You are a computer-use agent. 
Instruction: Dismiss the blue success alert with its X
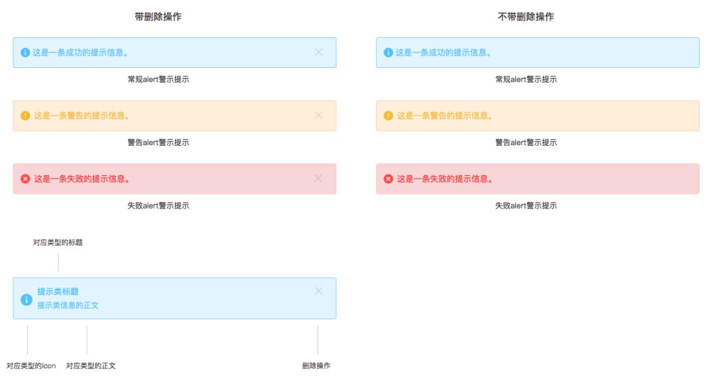[318, 52]
